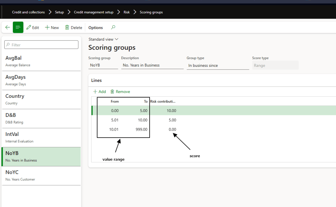336x207 pixels.
Task: Open the toolbar search magnifier
Action: (x=113, y=28)
